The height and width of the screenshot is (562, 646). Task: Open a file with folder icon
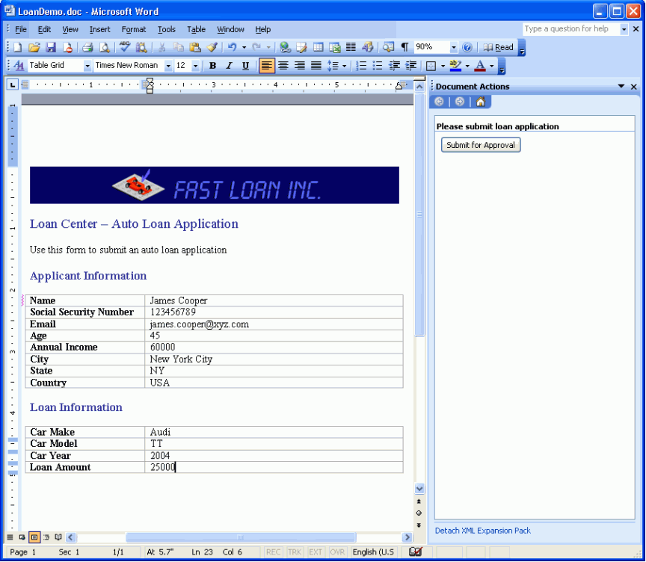pyautogui.click(x=34, y=47)
